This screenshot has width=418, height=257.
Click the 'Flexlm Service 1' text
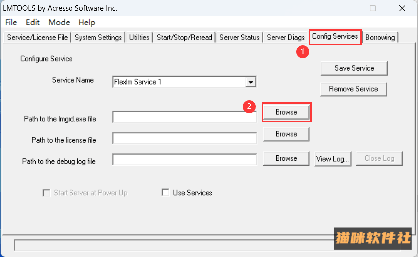click(x=138, y=82)
